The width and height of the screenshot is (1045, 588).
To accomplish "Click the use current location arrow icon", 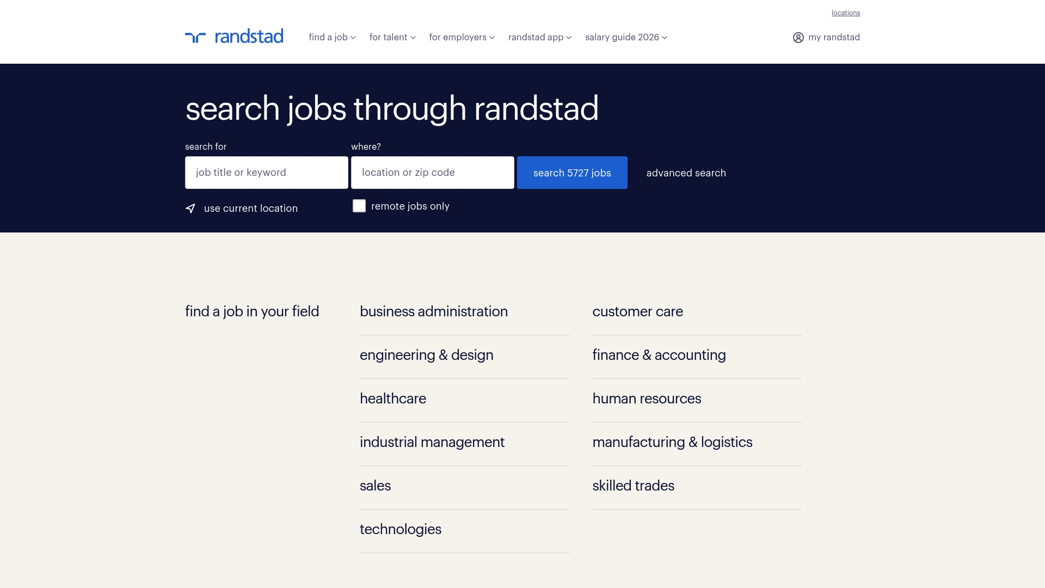I will [x=190, y=209].
